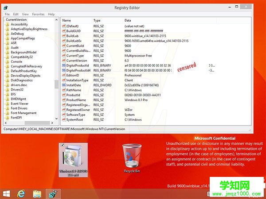Screen dimensions: 266x199
Task: Click the string icon beside EditionID
Action: [64, 75]
